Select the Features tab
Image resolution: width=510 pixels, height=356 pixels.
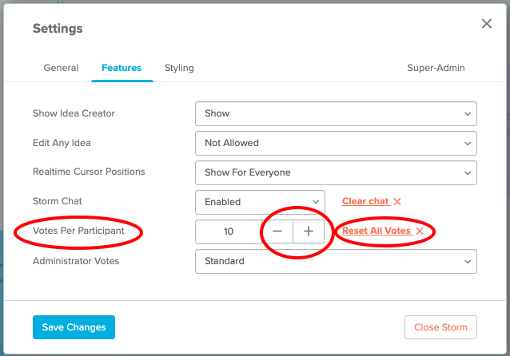tap(122, 68)
